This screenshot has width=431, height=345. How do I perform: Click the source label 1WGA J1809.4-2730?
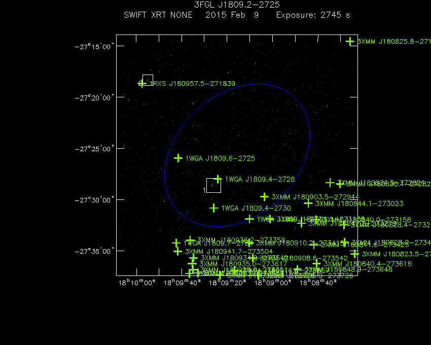pyautogui.click(x=256, y=208)
